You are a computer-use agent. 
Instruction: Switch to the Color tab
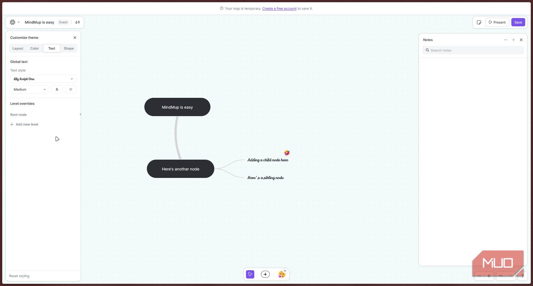[x=34, y=48]
